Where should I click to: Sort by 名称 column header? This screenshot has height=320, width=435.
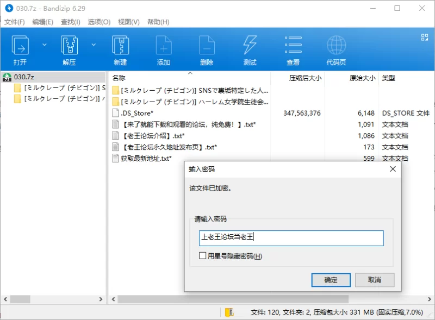pos(119,78)
